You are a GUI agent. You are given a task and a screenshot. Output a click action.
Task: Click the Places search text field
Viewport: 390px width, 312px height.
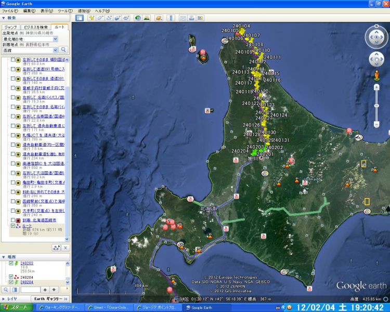coord(30,290)
